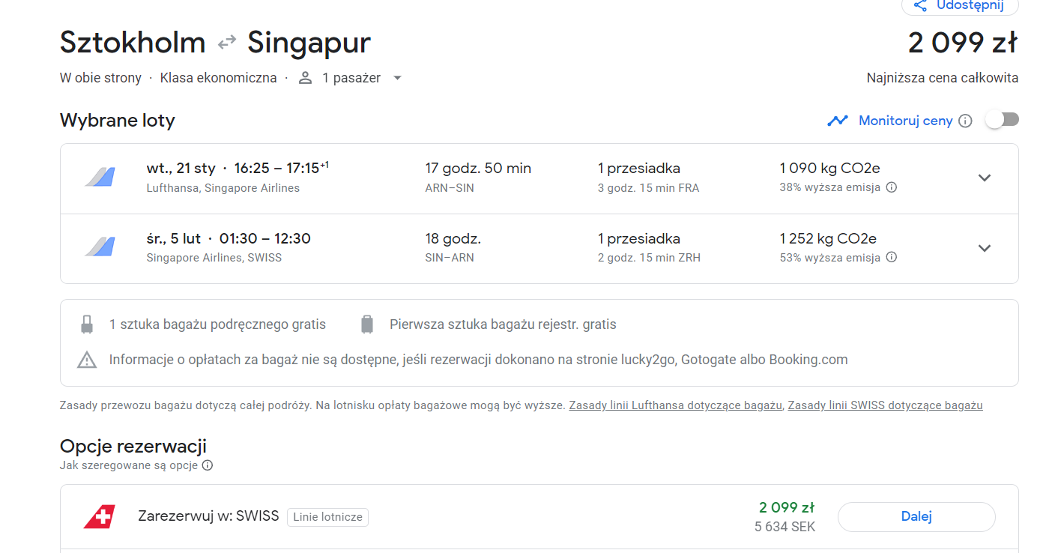Click the info icon next to 38% wyższa emisja
1058x553 pixels.
point(892,187)
